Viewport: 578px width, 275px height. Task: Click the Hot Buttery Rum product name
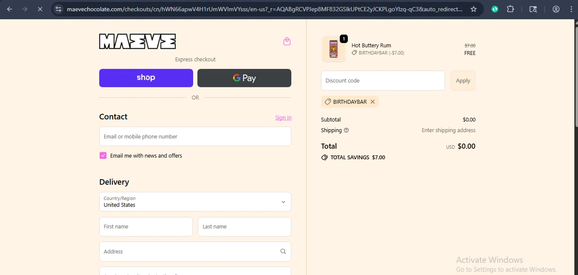[x=371, y=45]
